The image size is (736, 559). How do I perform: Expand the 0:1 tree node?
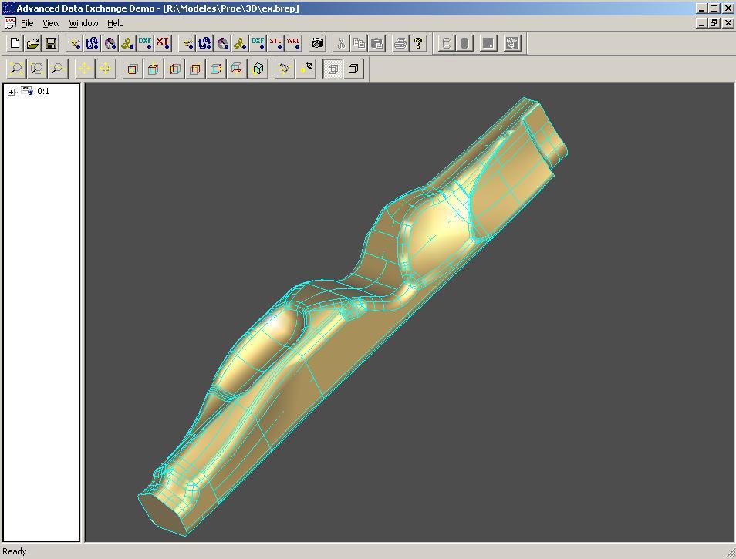click(11, 92)
